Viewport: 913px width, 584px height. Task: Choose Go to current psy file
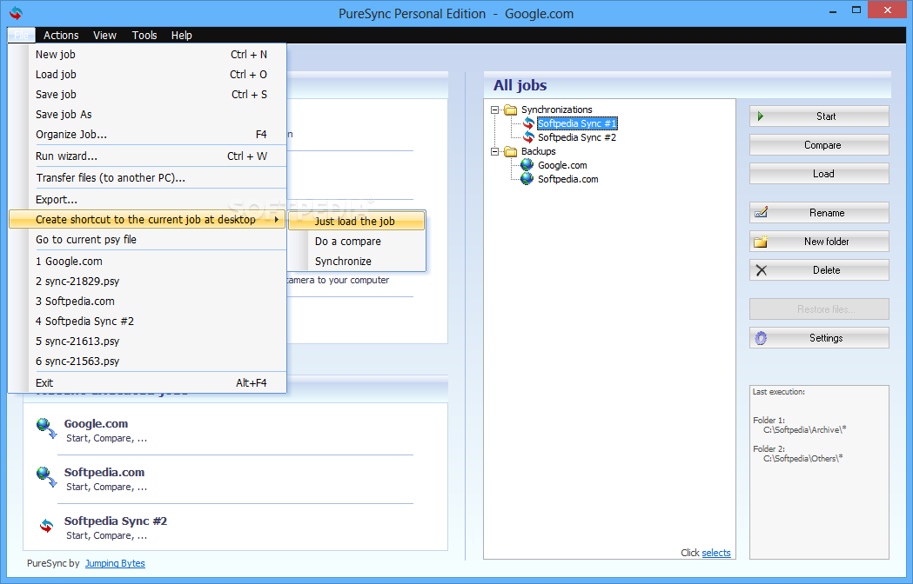point(148,240)
